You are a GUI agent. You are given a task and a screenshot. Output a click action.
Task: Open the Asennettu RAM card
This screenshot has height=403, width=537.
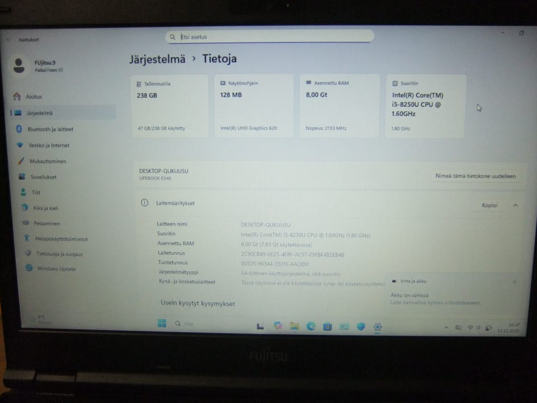click(x=340, y=106)
